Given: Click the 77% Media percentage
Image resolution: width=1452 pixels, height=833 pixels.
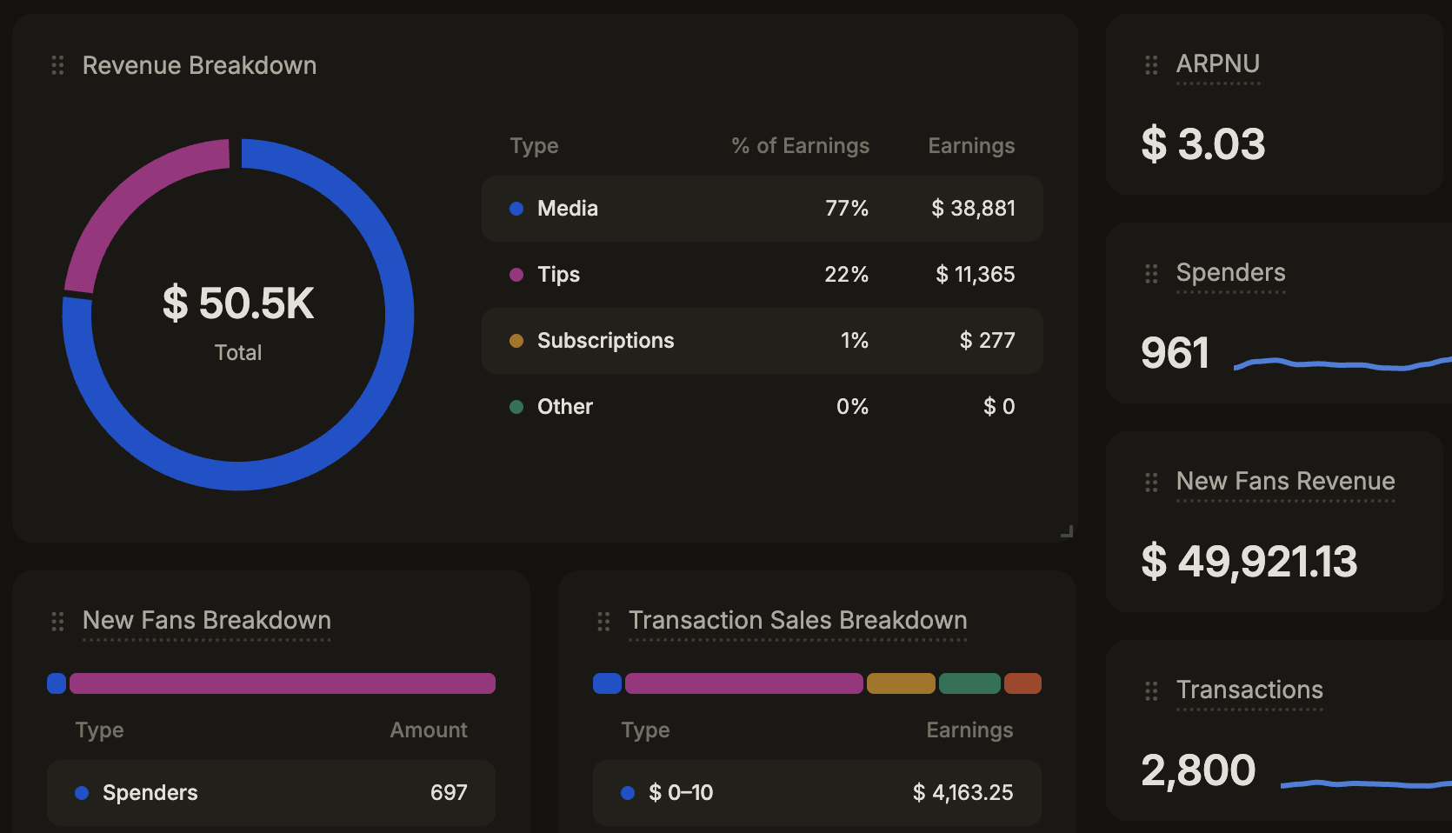Looking at the screenshot, I should tap(847, 209).
